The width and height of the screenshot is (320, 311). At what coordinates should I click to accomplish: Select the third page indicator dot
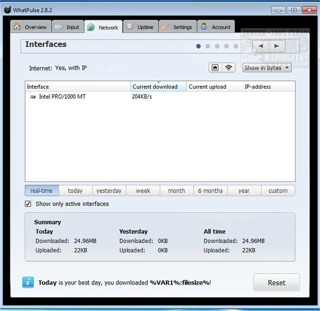point(217,46)
